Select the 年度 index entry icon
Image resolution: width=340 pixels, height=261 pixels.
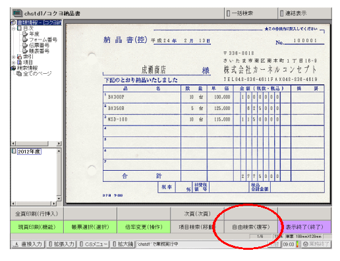[25, 34]
